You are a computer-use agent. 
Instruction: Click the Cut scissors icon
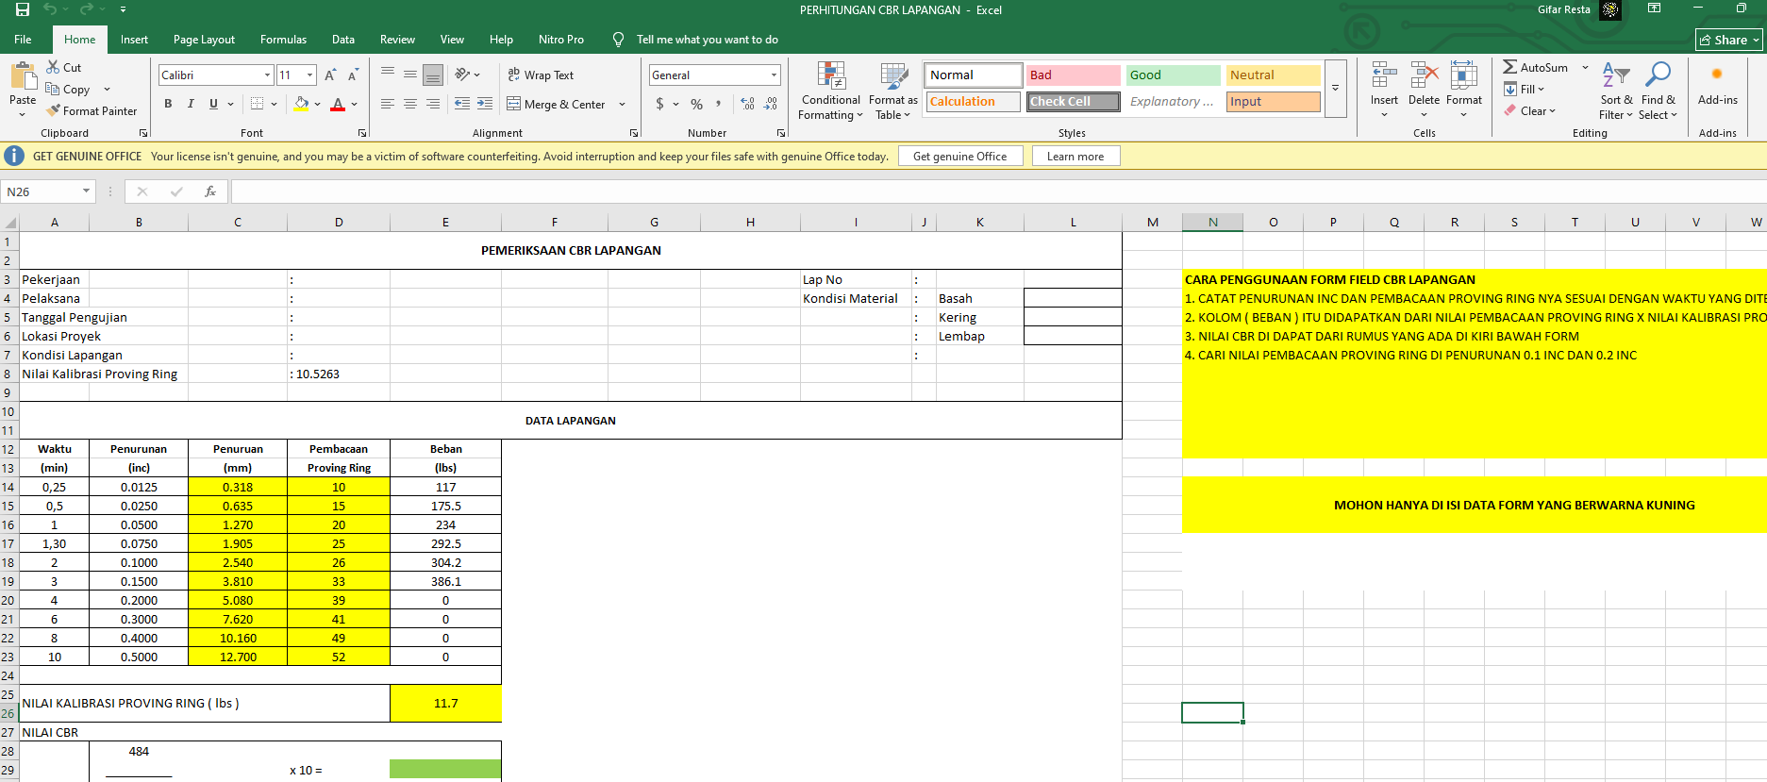pyautogui.click(x=54, y=67)
